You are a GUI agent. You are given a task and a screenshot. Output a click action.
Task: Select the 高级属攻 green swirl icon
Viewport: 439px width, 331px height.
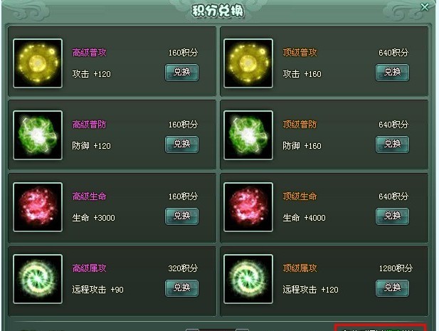(38, 279)
